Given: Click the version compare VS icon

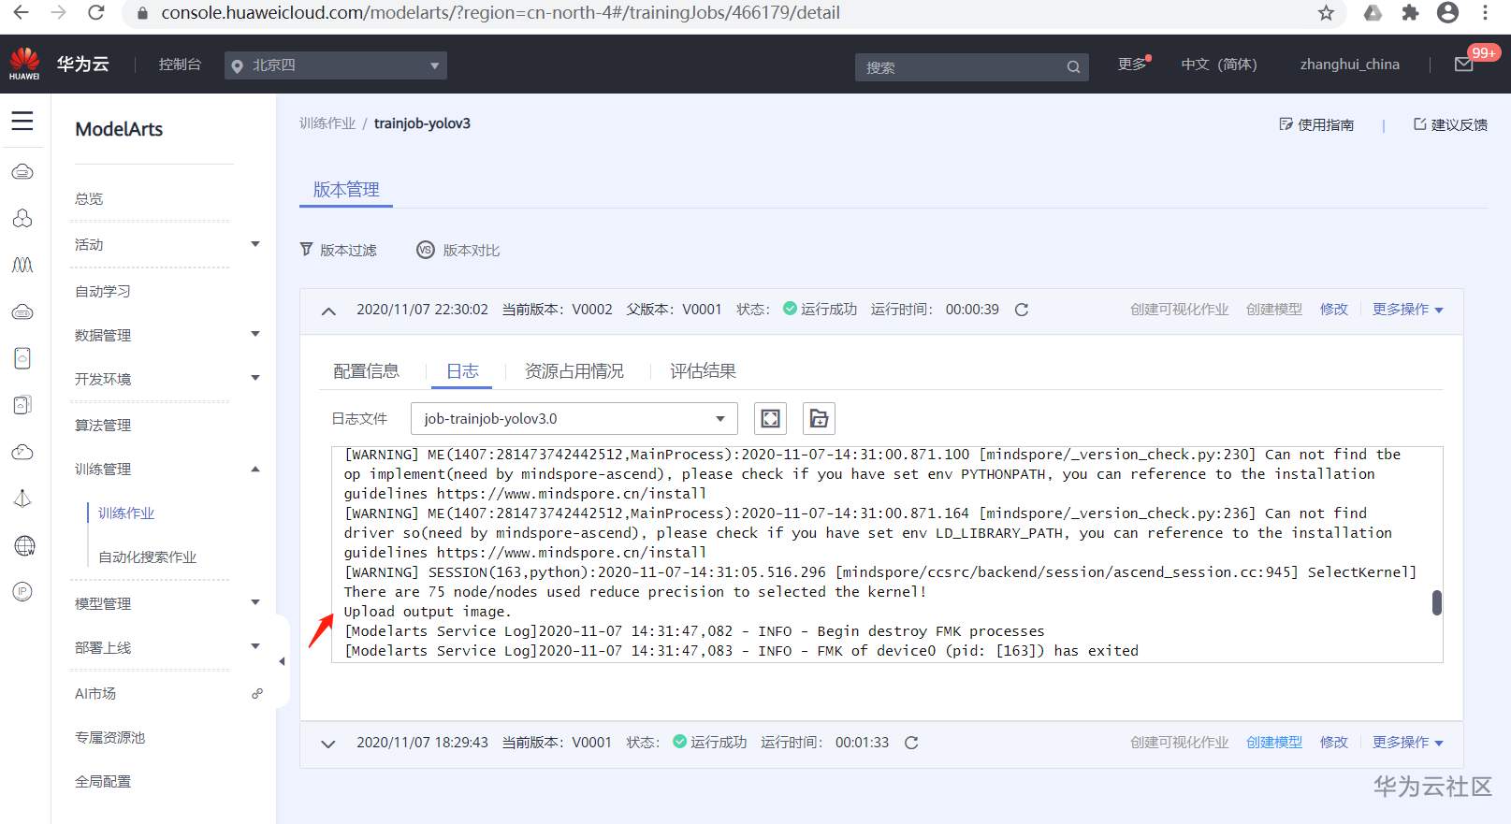Looking at the screenshot, I should [x=426, y=250].
